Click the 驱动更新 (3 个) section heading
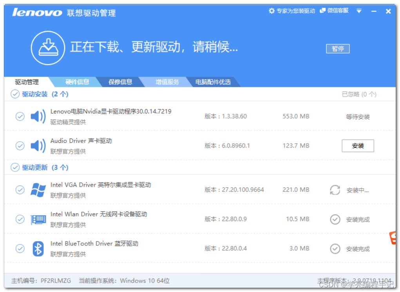Screen dimensions: 400x292 (45, 168)
